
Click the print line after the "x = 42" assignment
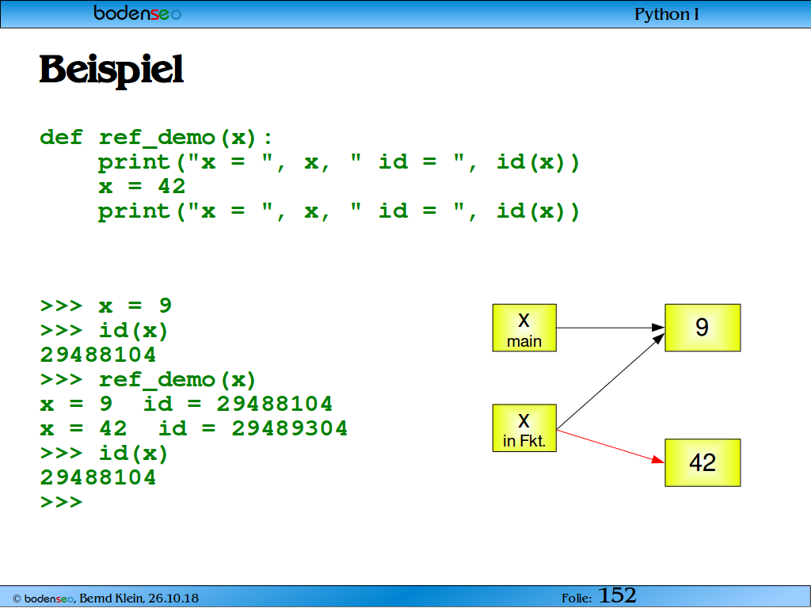(x=339, y=211)
